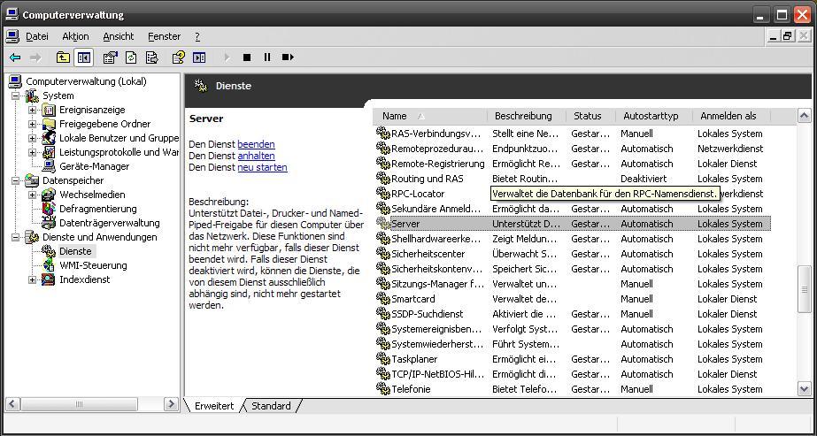Sort by the Anmelden als column header
Image resolution: width=817 pixels, height=436 pixels.
pyautogui.click(x=731, y=116)
